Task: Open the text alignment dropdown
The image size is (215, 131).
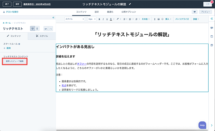Action: (x=125, y=19)
